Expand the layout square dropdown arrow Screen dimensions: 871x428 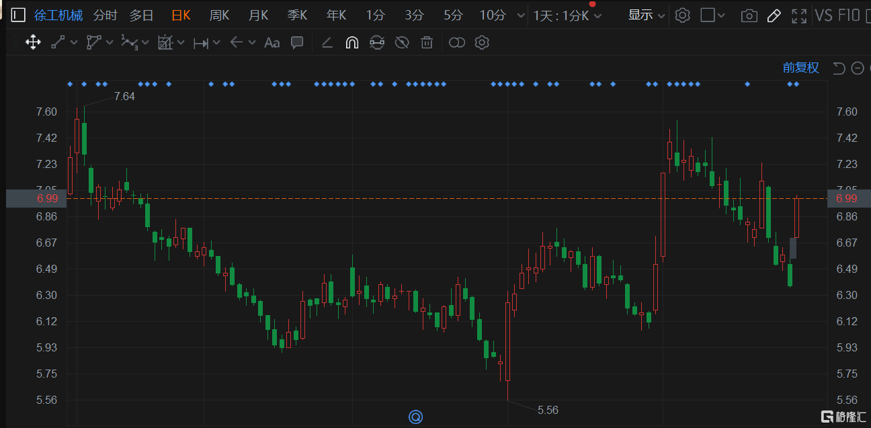722,15
